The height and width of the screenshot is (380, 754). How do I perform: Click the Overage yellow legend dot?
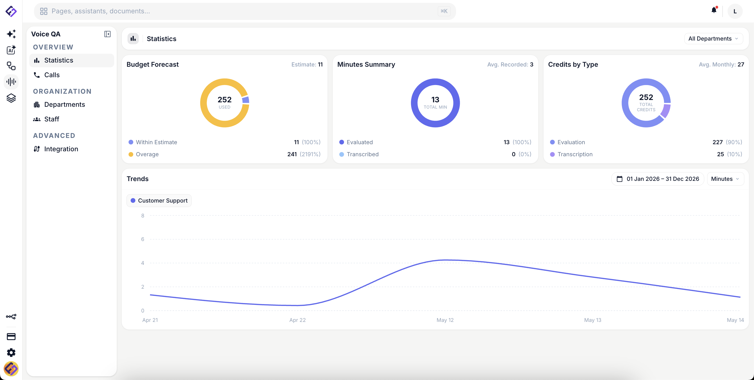pyautogui.click(x=131, y=154)
